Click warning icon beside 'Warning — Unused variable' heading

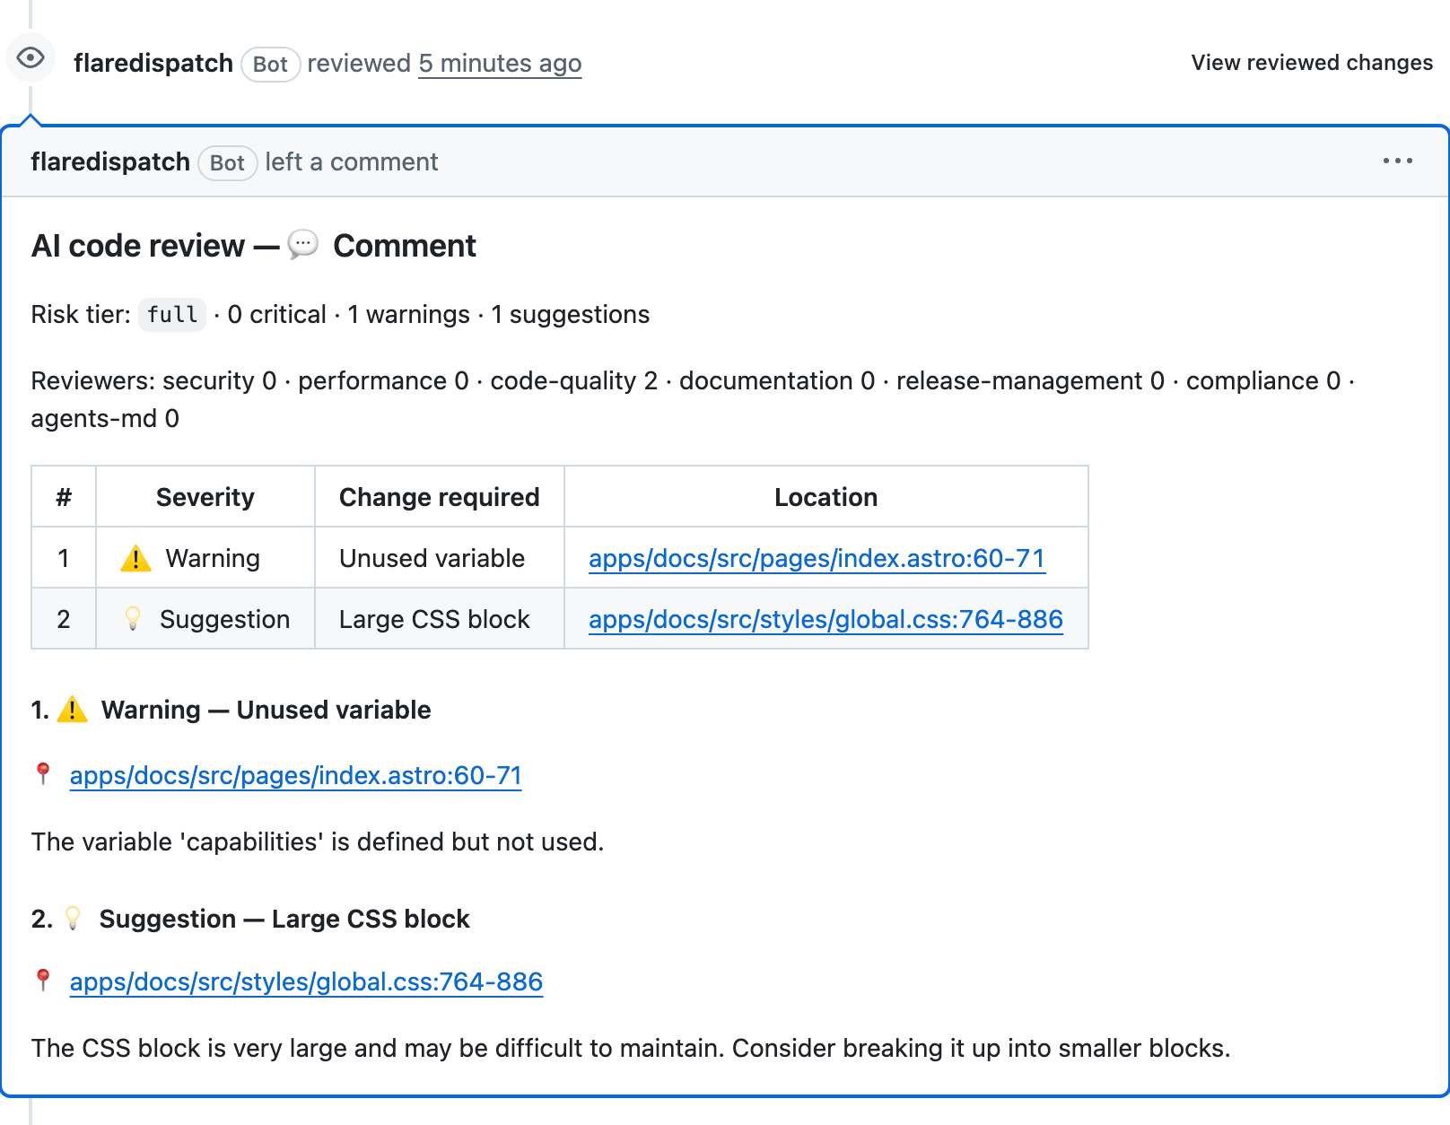tap(72, 710)
